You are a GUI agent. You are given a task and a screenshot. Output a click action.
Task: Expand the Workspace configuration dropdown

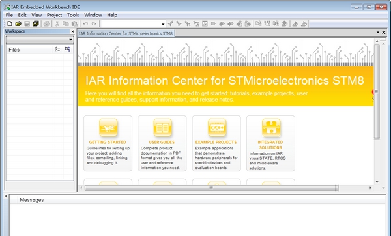[x=70, y=40]
